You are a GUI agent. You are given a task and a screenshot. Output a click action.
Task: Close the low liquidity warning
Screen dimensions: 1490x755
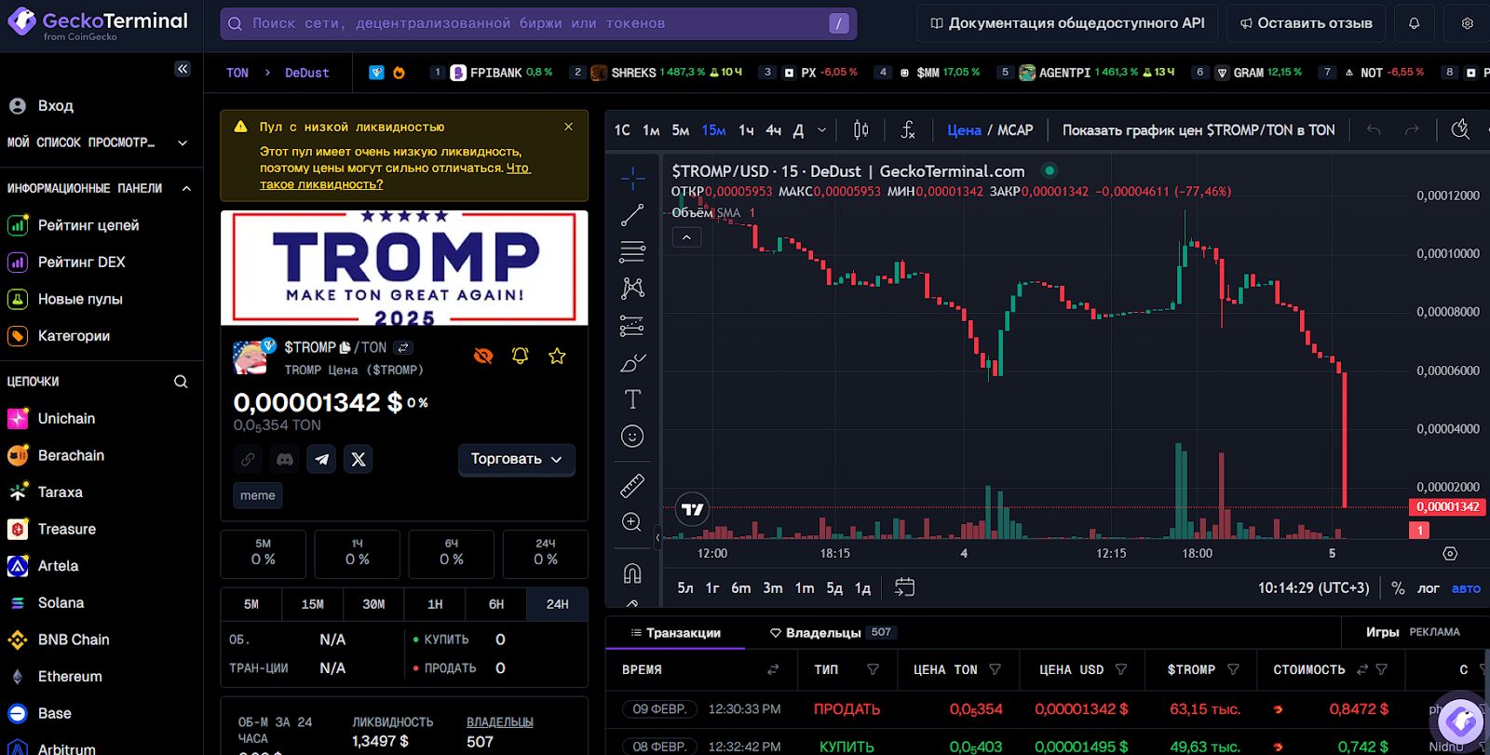(x=568, y=127)
